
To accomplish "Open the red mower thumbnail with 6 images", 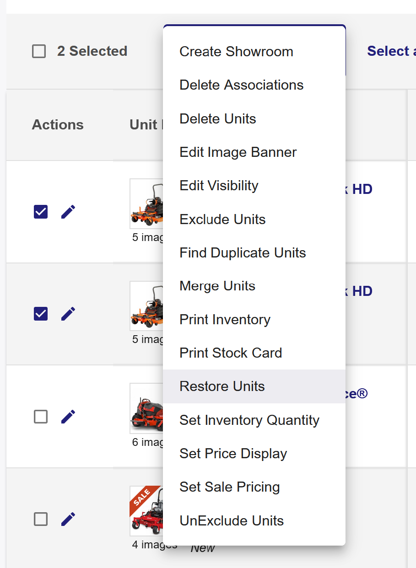I will point(146,408).
